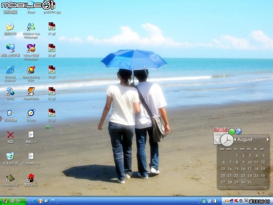Go to previous month before August

click(x=235, y=140)
